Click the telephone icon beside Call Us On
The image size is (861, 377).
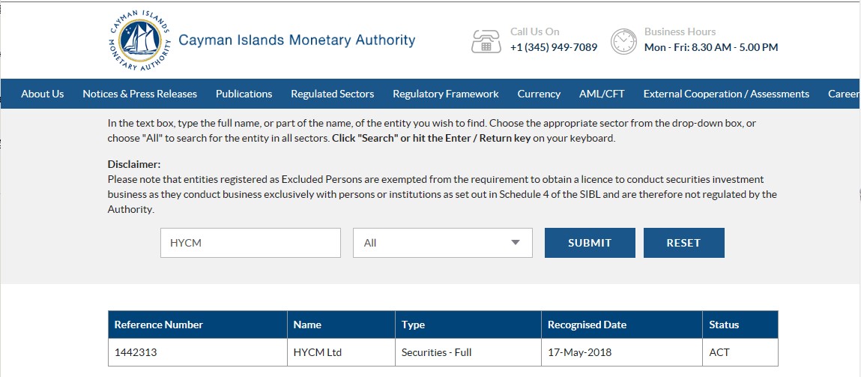tap(486, 41)
